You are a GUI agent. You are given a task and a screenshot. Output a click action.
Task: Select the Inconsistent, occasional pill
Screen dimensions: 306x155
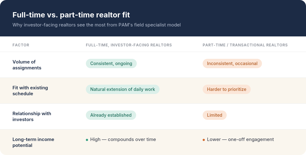click(232, 63)
